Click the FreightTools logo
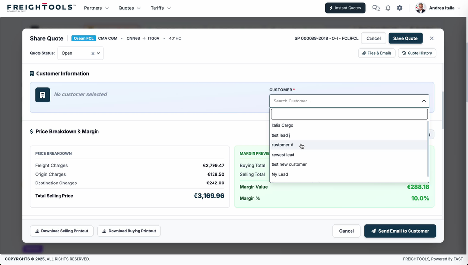This screenshot has width=468, height=265. (x=41, y=7)
